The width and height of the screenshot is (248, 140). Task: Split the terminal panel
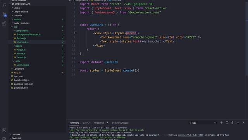227,123
